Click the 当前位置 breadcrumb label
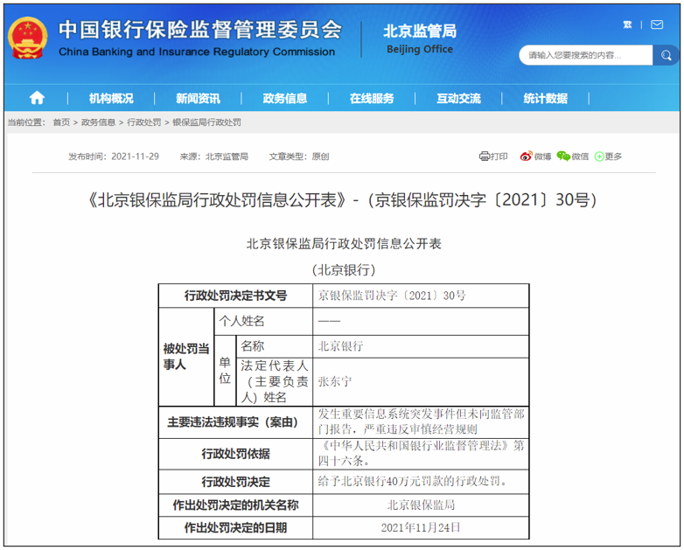 [26, 122]
